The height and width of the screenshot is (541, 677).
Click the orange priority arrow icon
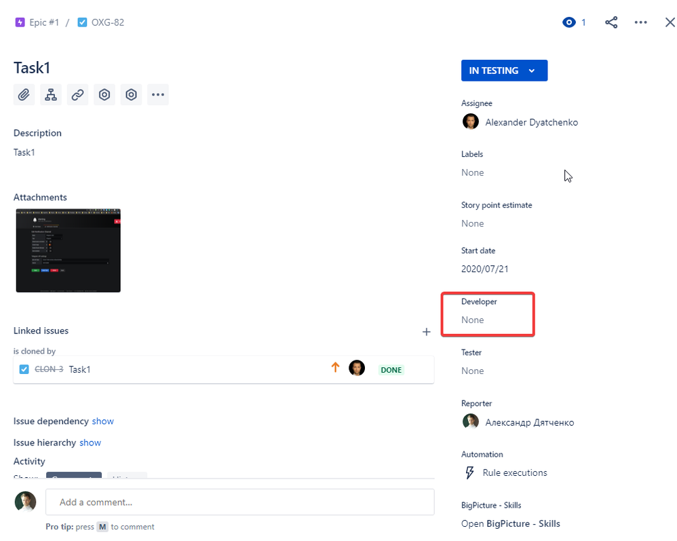[x=335, y=368]
